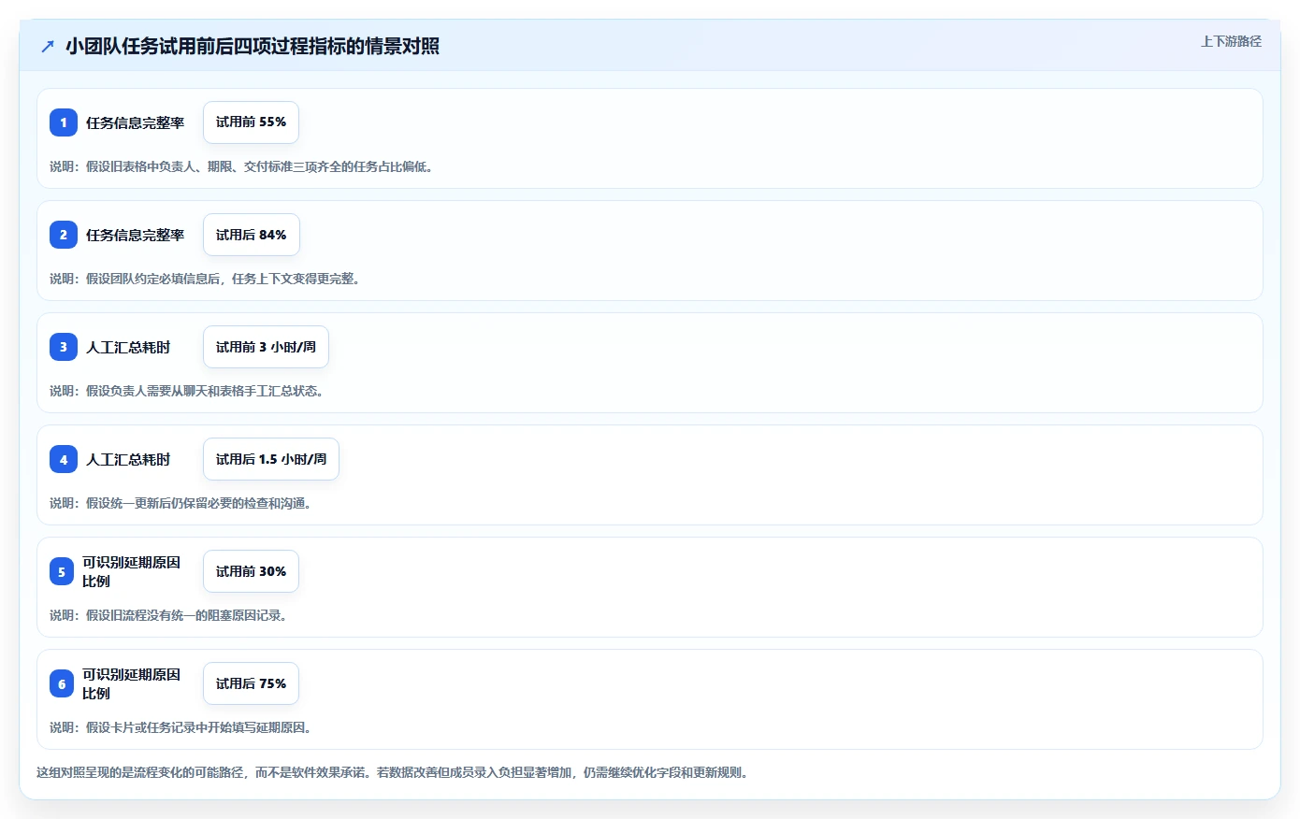This screenshot has height=819, width=1300.
Task: Click 人工汇总耗时 label in row 3
Action: (x=128, y=347)
